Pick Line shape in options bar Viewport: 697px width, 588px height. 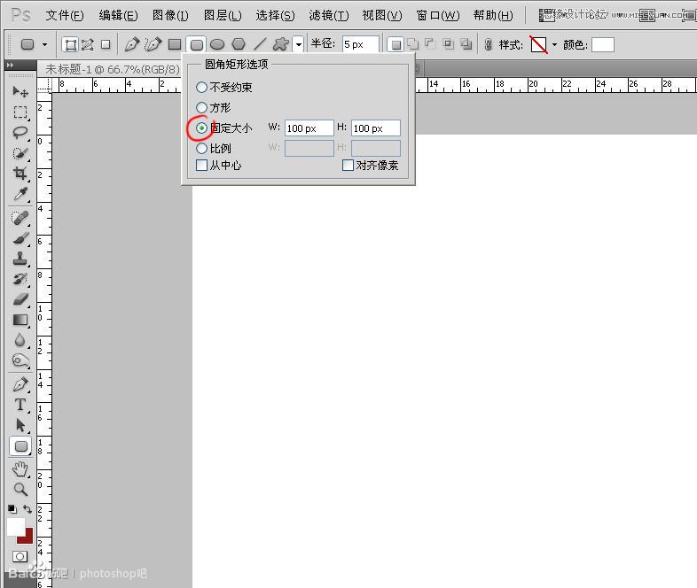pyautogui.click(x=260, y=44)
